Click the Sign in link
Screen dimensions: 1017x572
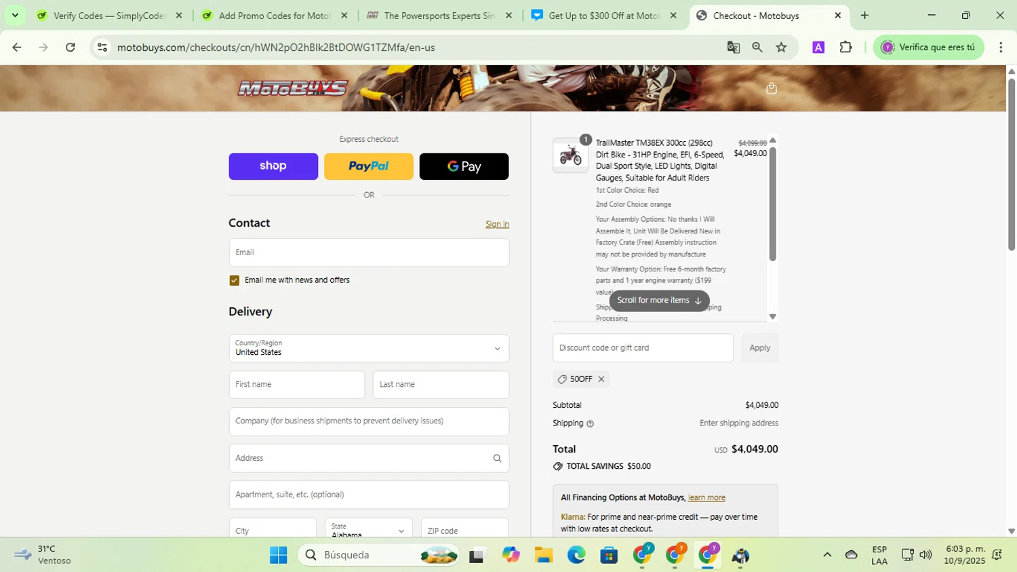pos(497,225)
